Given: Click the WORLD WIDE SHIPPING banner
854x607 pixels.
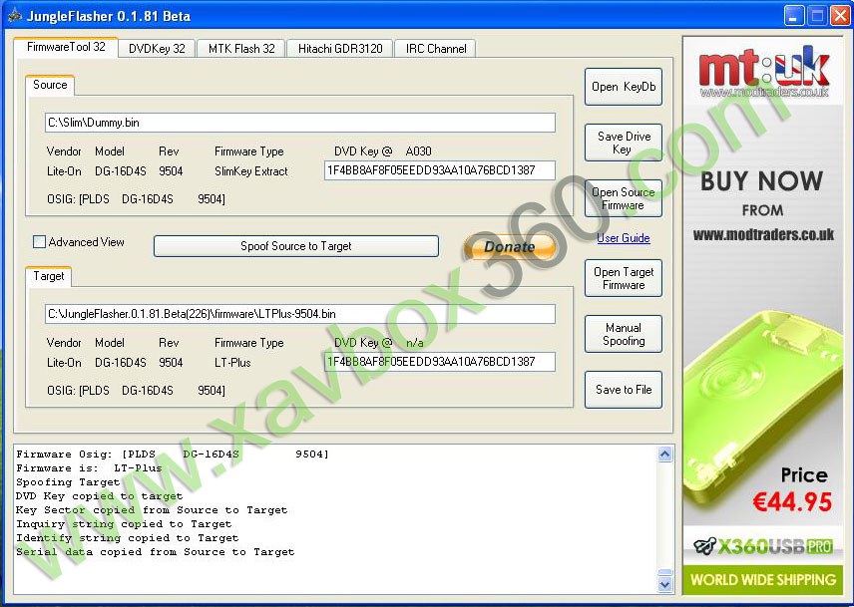Looking at the screenshot, I should click(x=763, y=580).
